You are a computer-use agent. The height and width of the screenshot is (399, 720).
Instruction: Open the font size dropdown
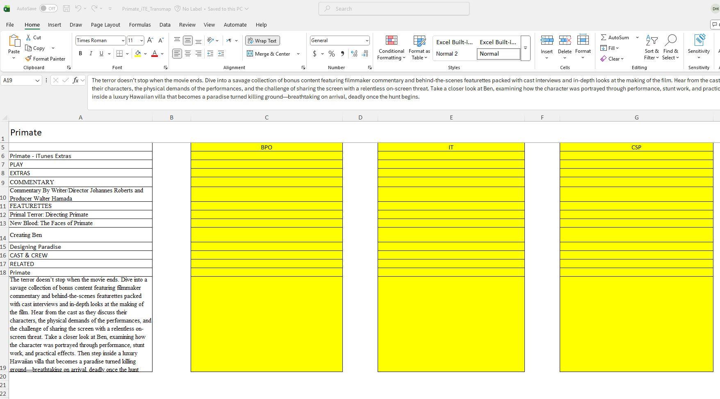141,41
